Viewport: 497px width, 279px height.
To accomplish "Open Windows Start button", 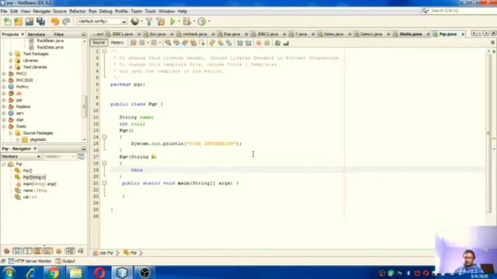I will coord(9,273).
